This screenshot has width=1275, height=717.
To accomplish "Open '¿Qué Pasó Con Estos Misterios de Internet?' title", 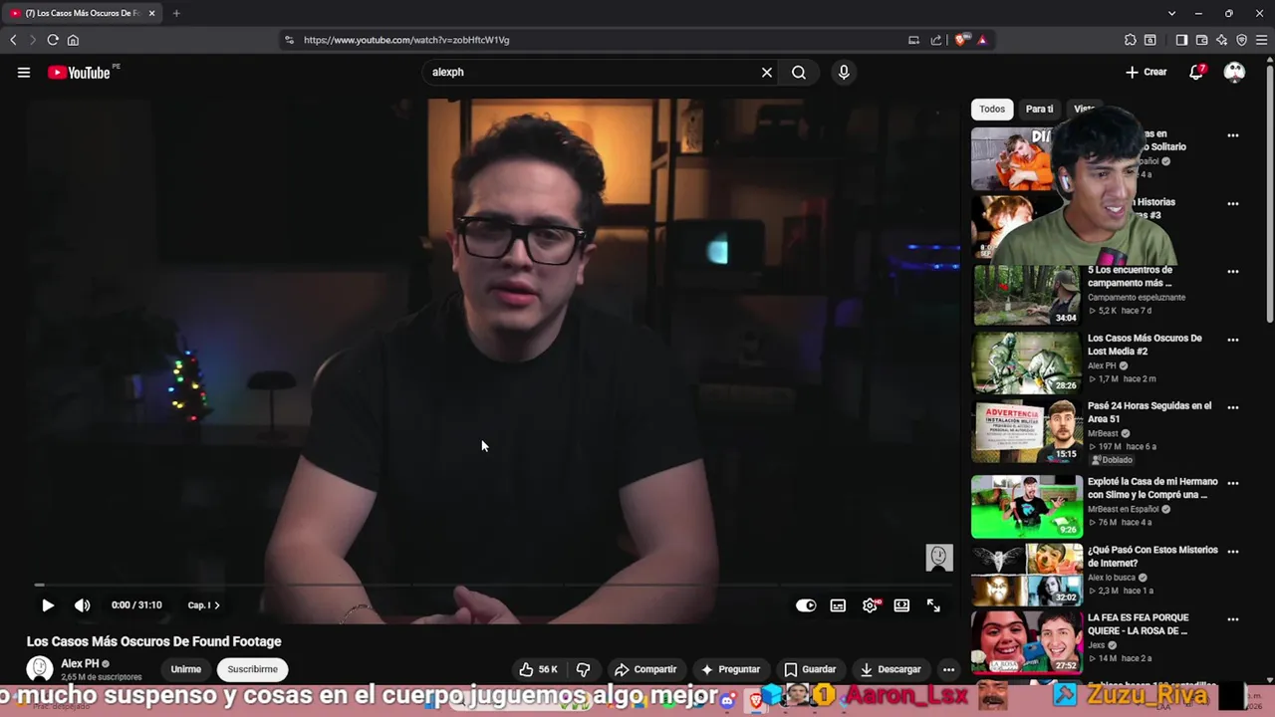I will point(1152,556).
